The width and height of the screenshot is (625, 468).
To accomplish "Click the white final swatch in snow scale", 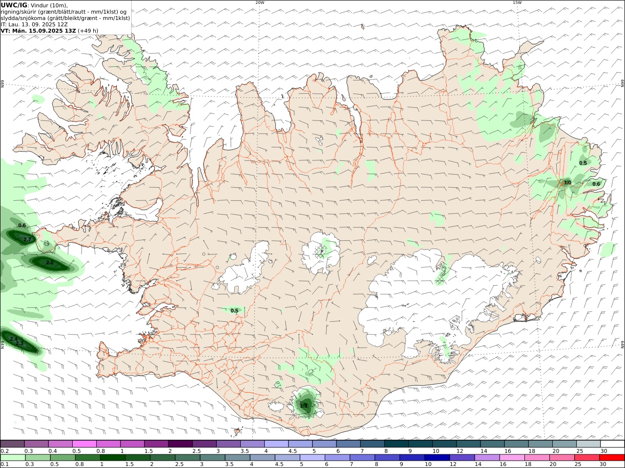I will click(612, 444).
